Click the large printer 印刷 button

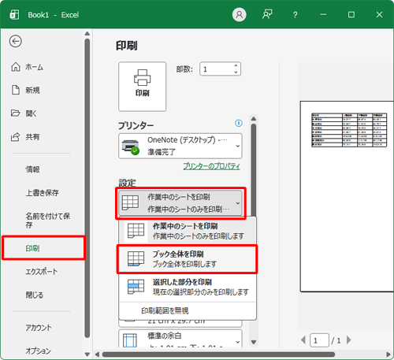tap(142, 87)
